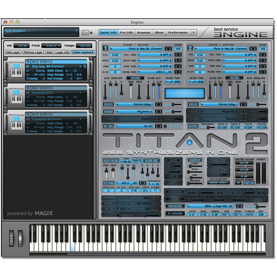277x277 pixels.
Task: Go to next sound in Section 1
Action: [x=170, y=49]
